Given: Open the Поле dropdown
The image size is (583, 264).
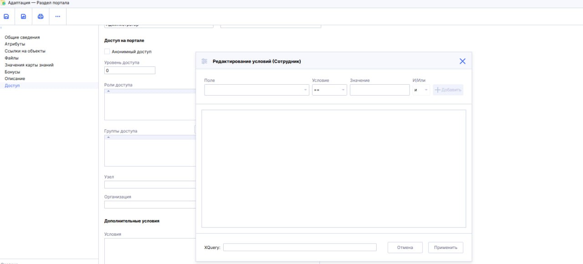Looking at the screenshot, I should click(x=256, y=90).
